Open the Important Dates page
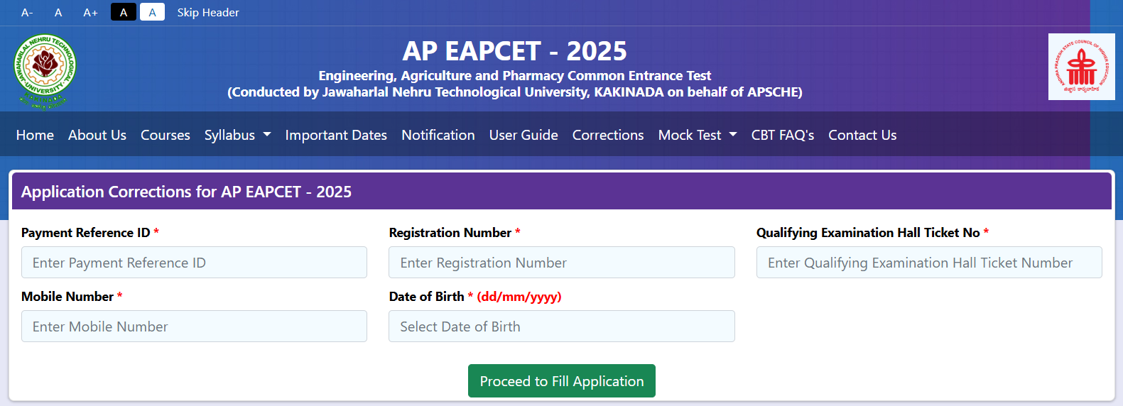 click(336, 135)
